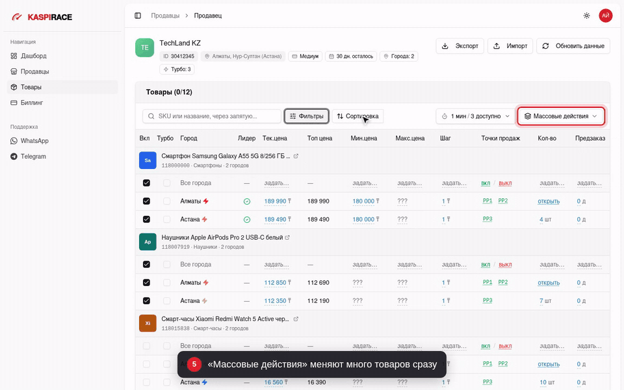Focus the SKU или название search field

pos(212,116)
